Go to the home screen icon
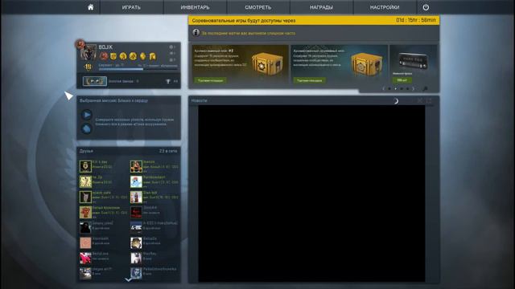Viewport: 515px width, 289px height. coord(90,7)
